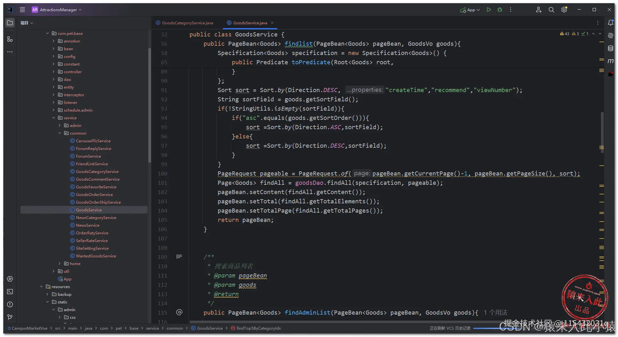
Task: Open CarouselPicService class in tree
Action: tap(93, 141)
